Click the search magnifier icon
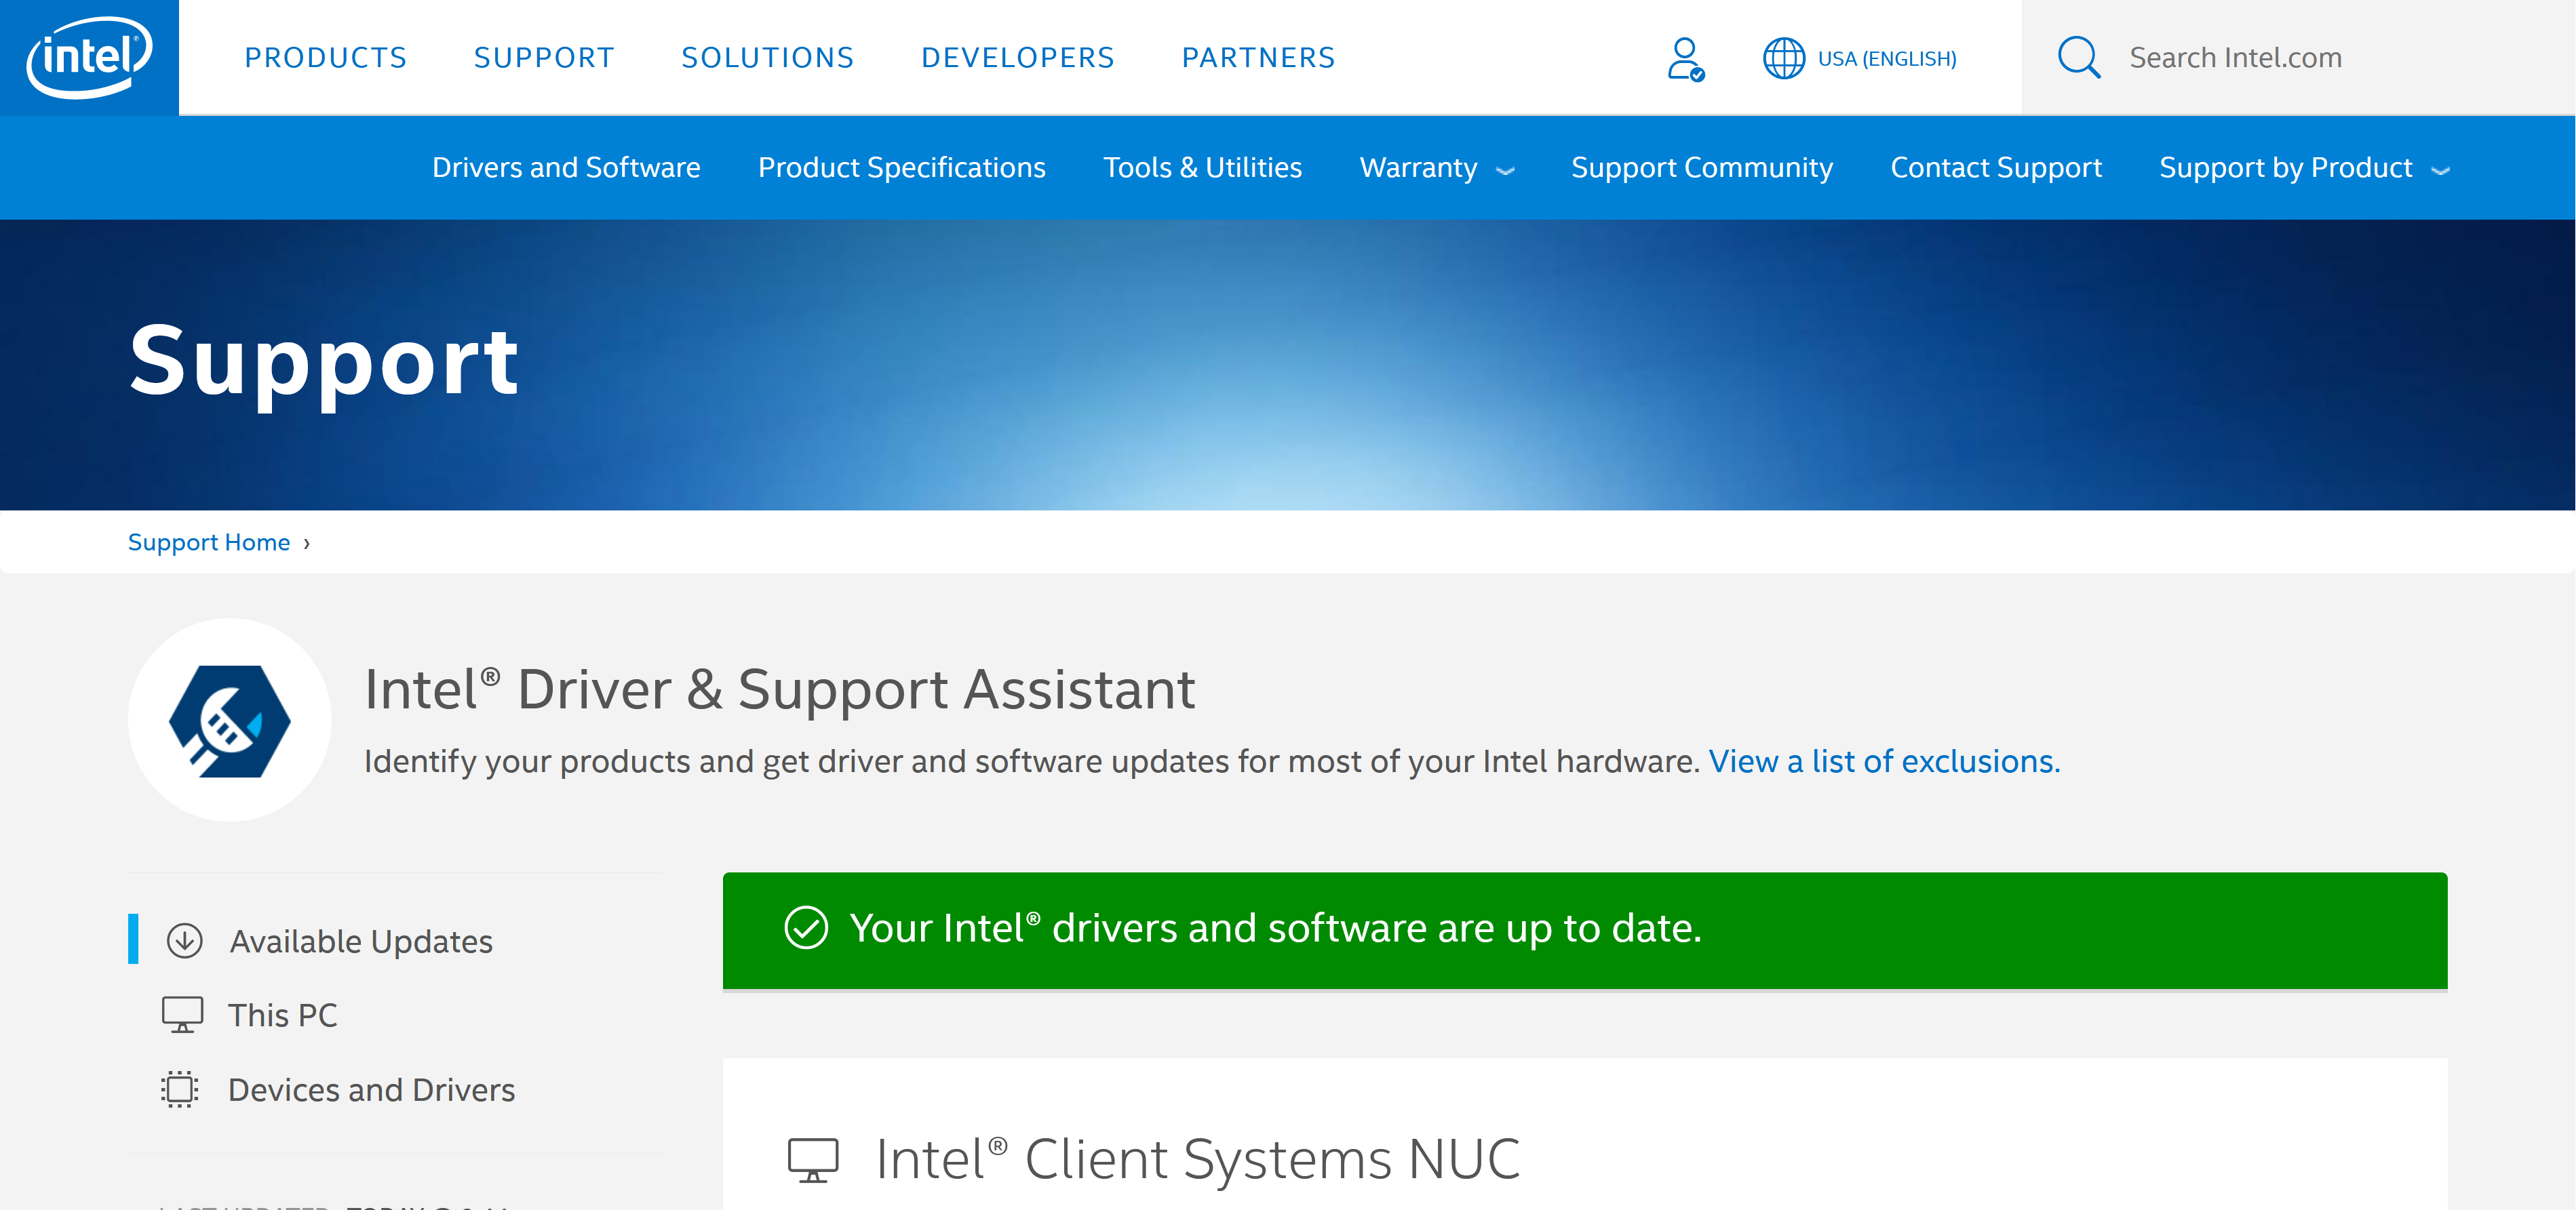Viewport: 2576px width, 1210px height. tap(2078, 58)
